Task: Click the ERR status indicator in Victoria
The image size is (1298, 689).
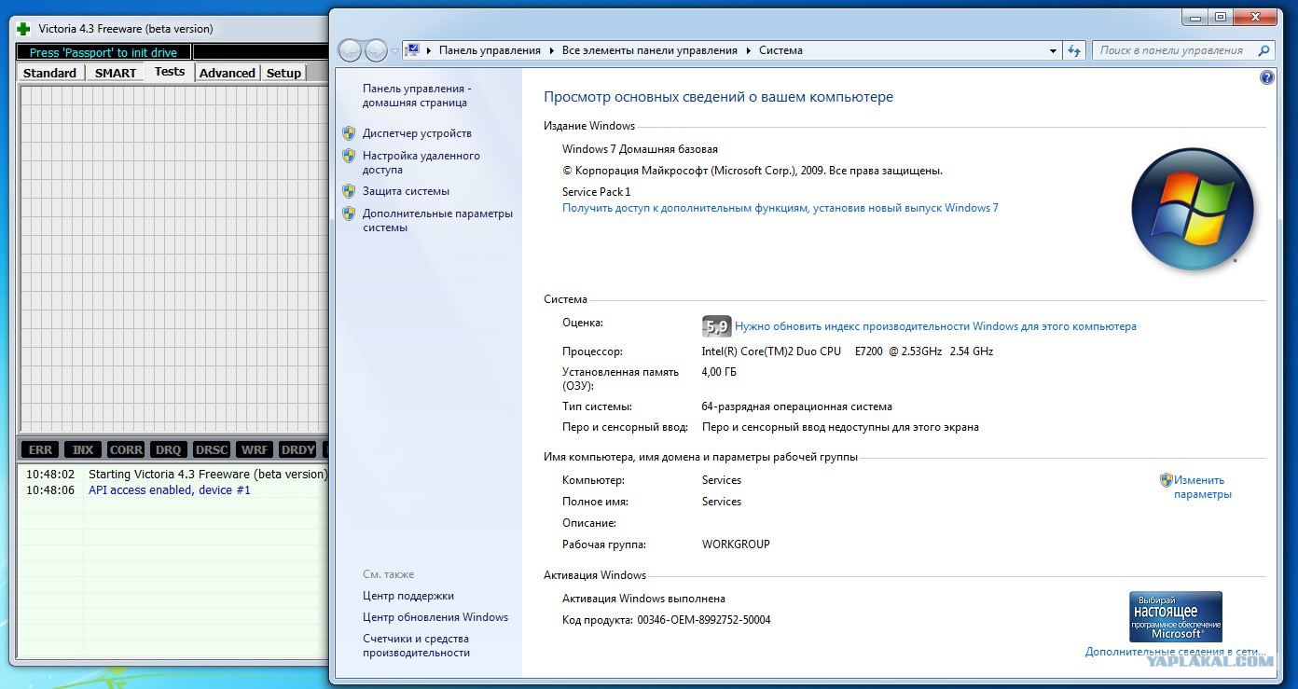Action: point(40,449)
